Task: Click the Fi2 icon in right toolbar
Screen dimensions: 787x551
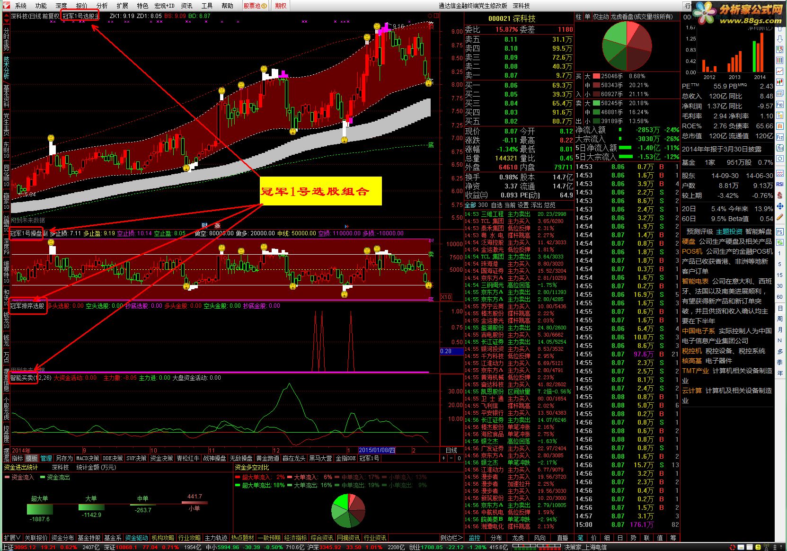Action: click(780, 138)
